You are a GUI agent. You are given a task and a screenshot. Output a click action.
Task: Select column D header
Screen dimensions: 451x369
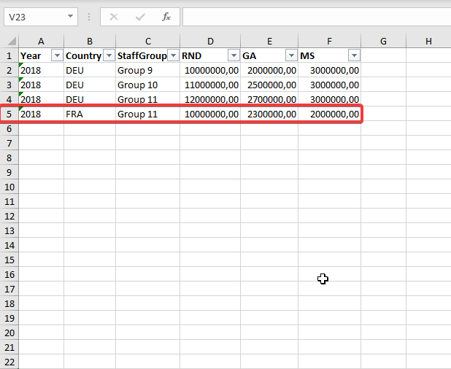point(210,41)
